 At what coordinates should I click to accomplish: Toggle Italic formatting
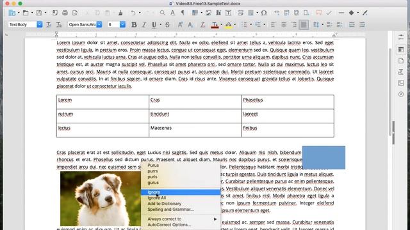[x=144, y=24]
